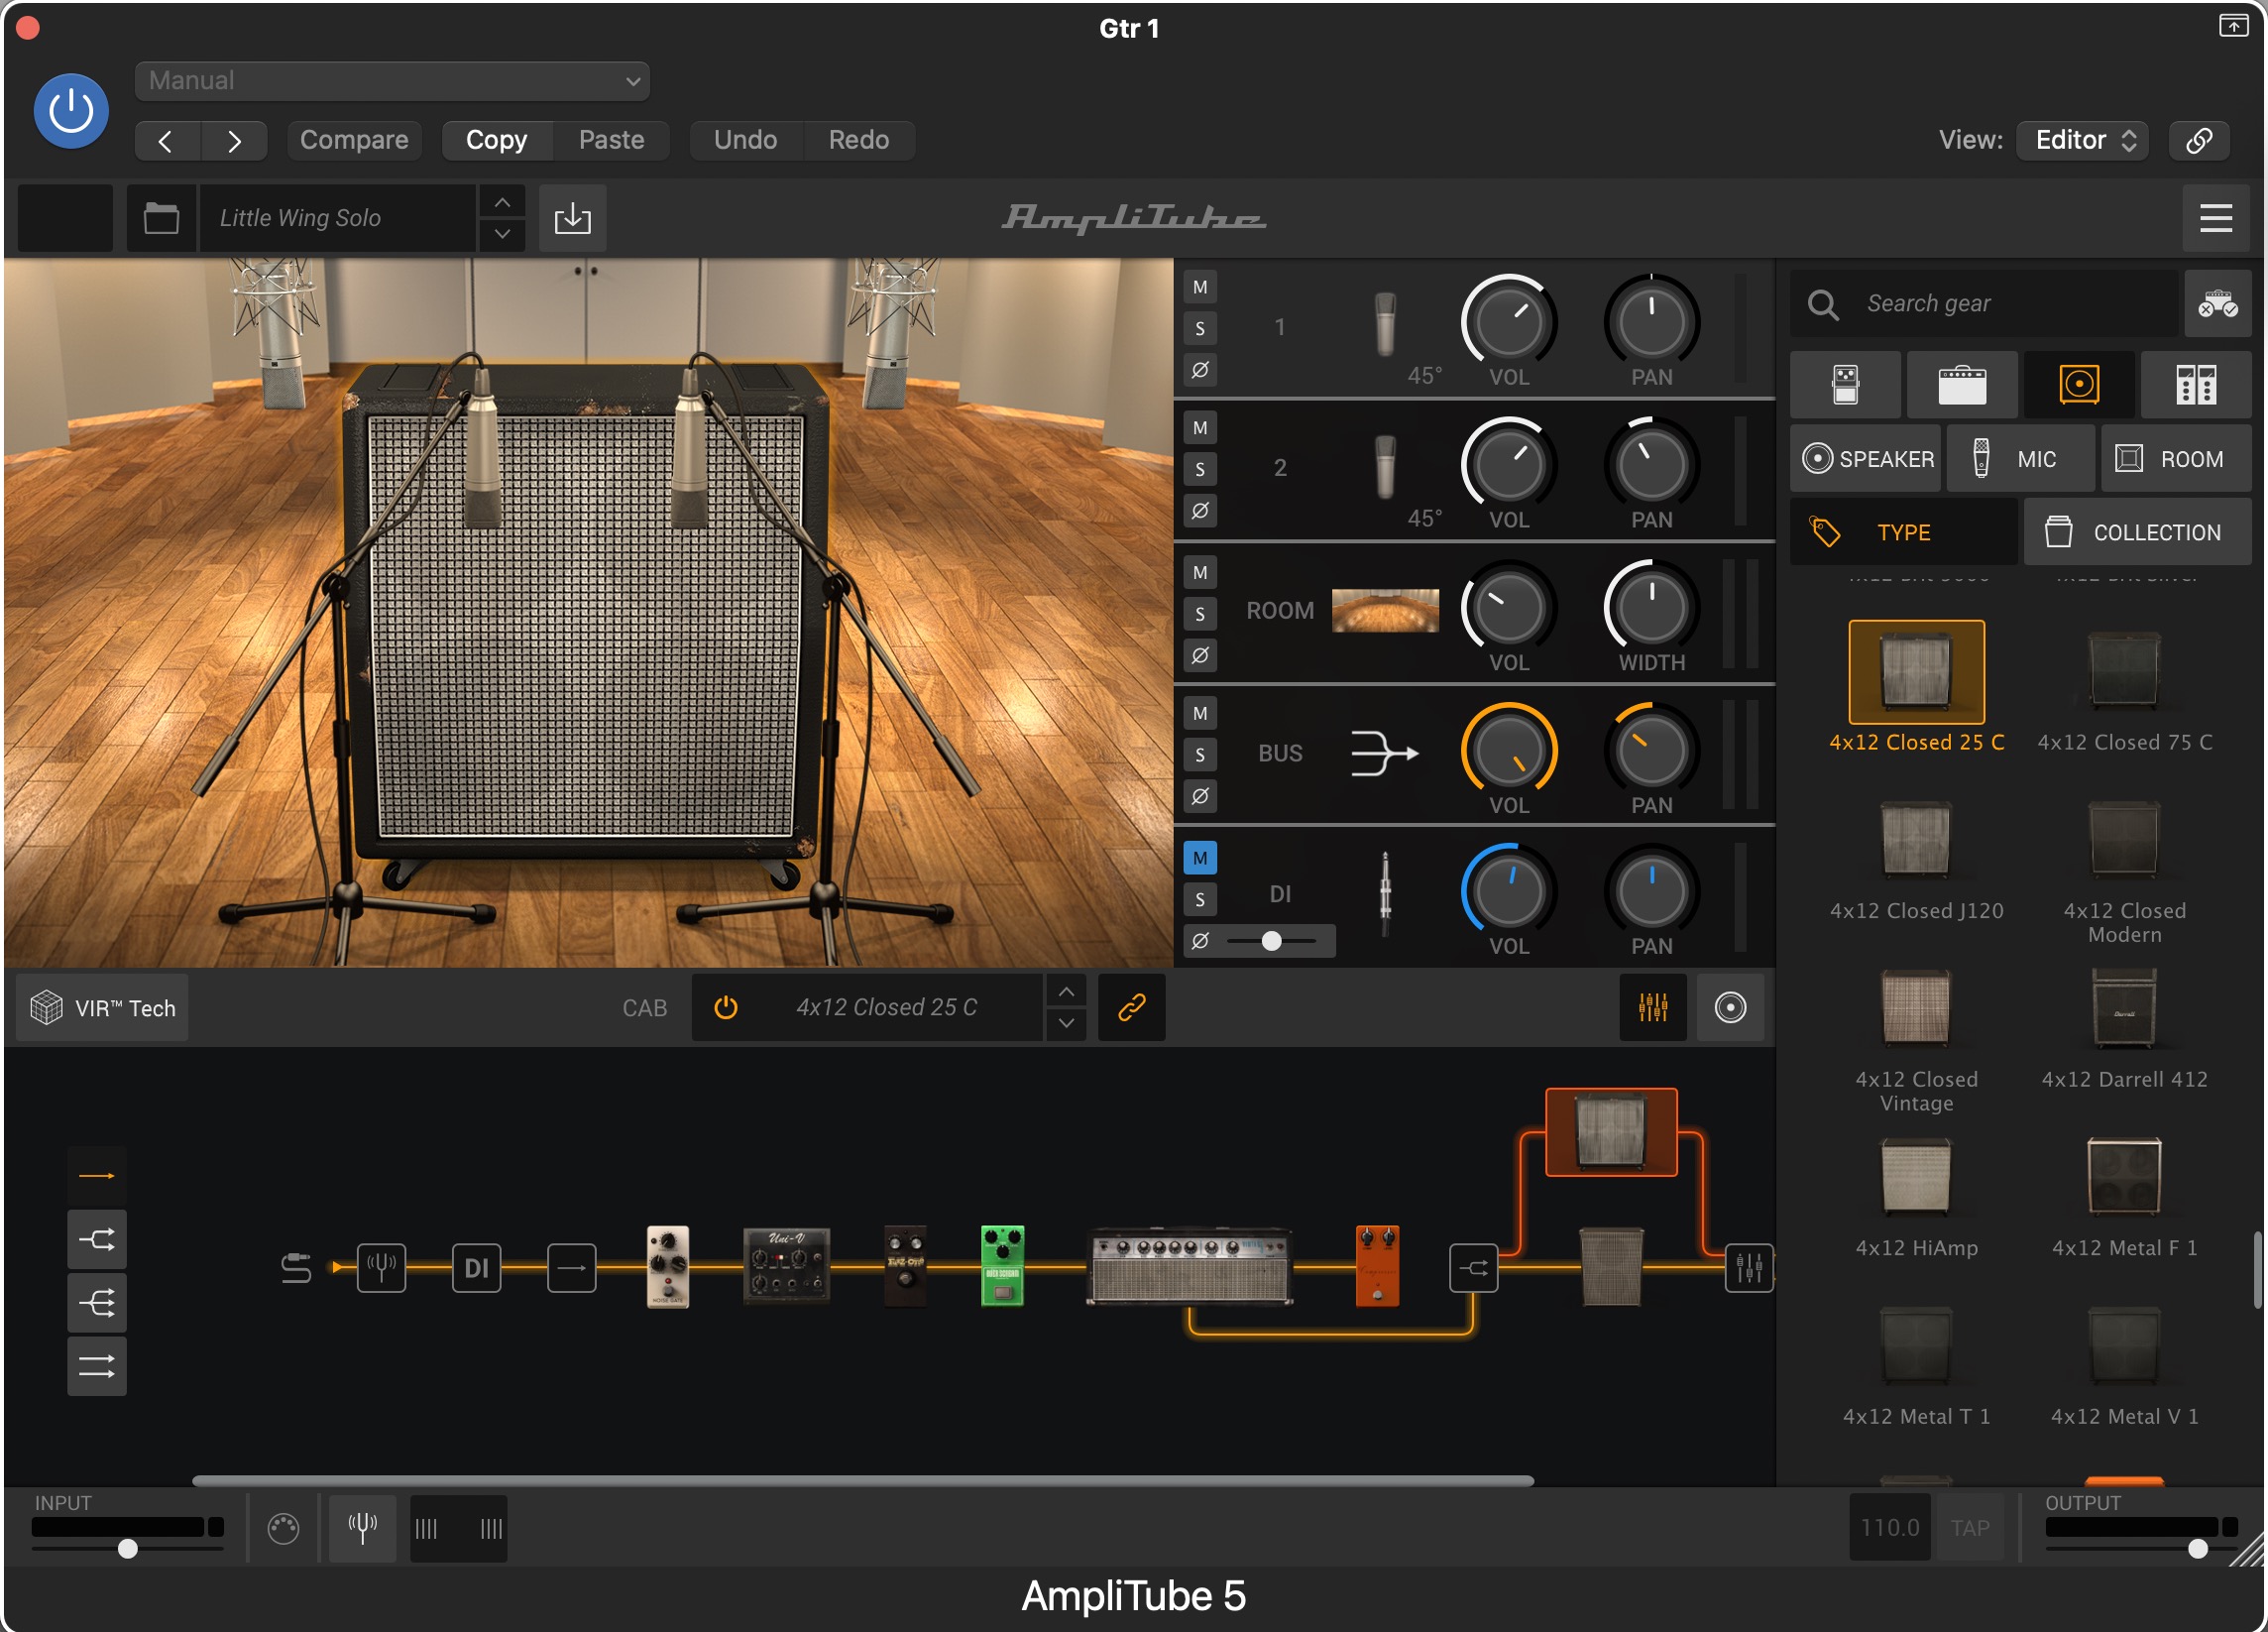Invert phase on mic channel 1

point(1200,369)
